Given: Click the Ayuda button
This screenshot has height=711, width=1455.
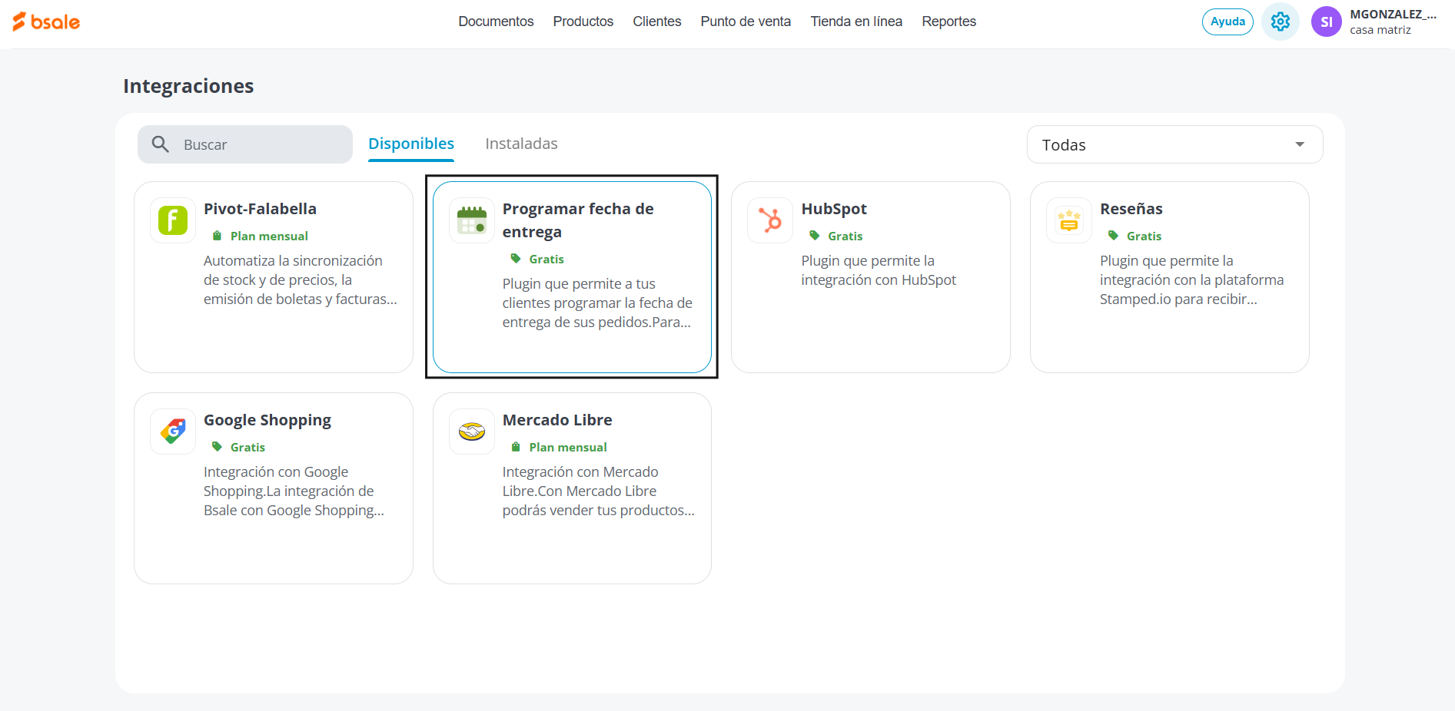Looking at the screenshot, I should point(1227,21).
